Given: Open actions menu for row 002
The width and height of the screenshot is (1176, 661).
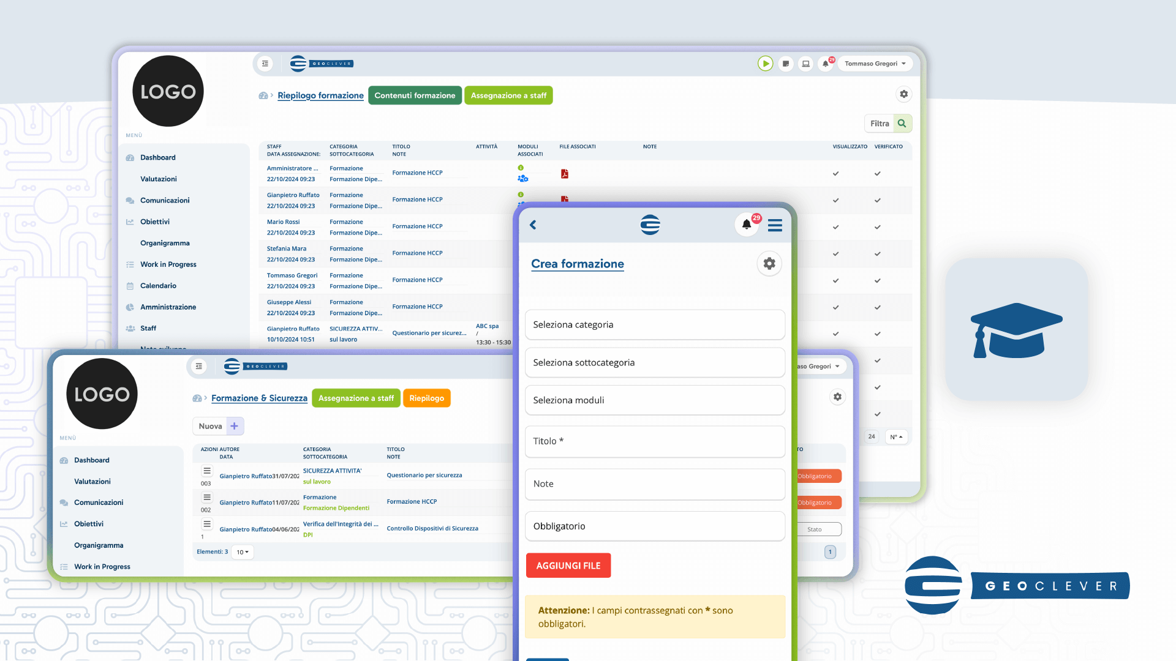Looking at the screenshot, I should click(x=207, y=498).
